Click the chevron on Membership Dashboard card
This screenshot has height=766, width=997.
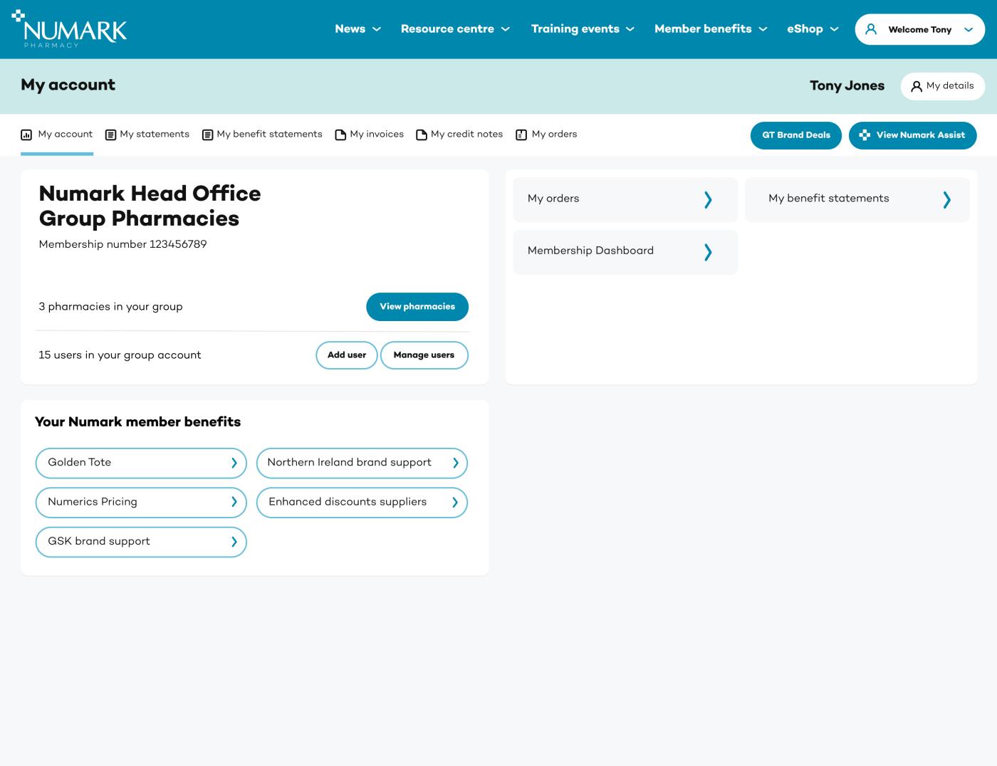tap(708, 252)
